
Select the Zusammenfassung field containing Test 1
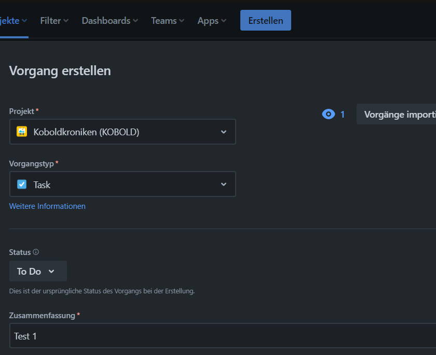point(122,336)
